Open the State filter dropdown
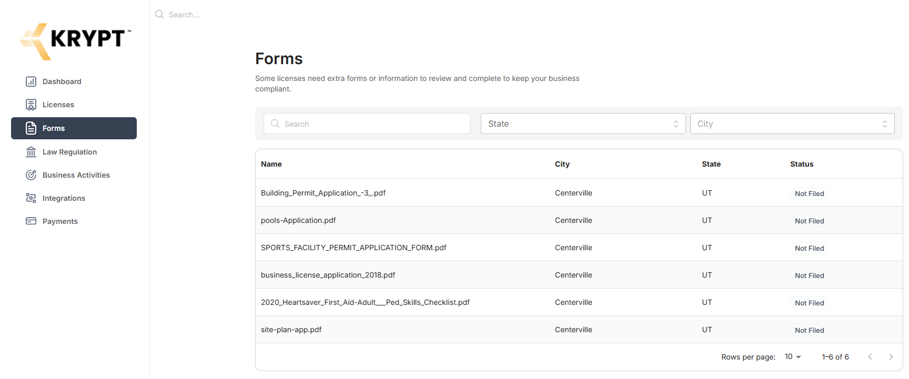The image size is (909, 379). click(x=583, y=124)
